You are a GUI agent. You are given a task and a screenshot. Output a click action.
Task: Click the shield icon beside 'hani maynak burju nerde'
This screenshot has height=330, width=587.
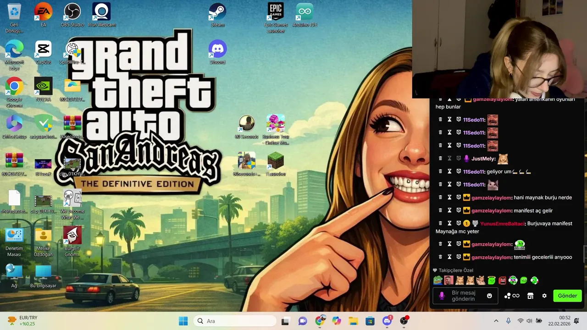coord(458,198)
